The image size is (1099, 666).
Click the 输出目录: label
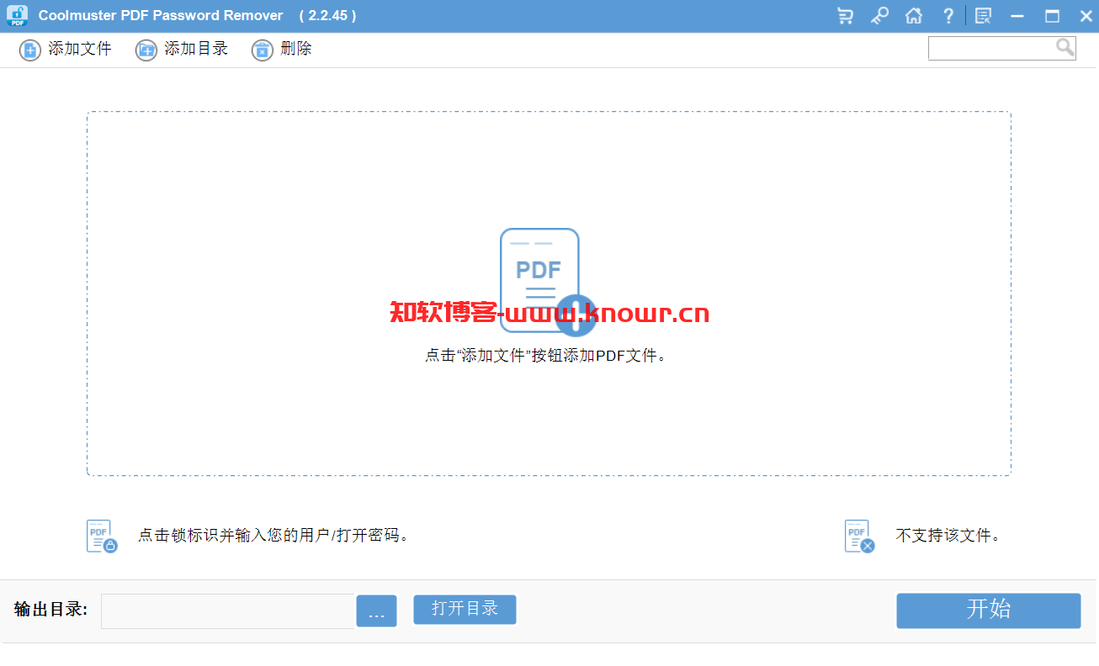pos(51,610)
